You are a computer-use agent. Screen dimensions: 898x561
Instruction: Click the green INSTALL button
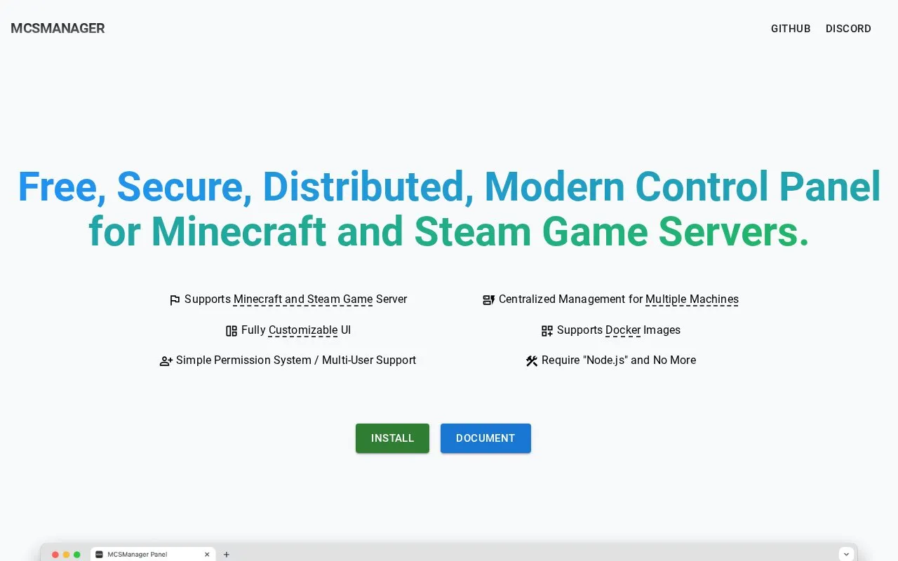(x=392, y=438)
